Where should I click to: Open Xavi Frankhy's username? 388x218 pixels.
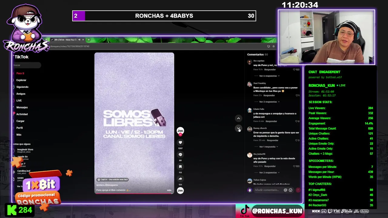coord(259,83)
